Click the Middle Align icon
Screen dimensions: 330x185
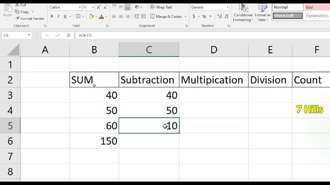[x=121, y=7]
